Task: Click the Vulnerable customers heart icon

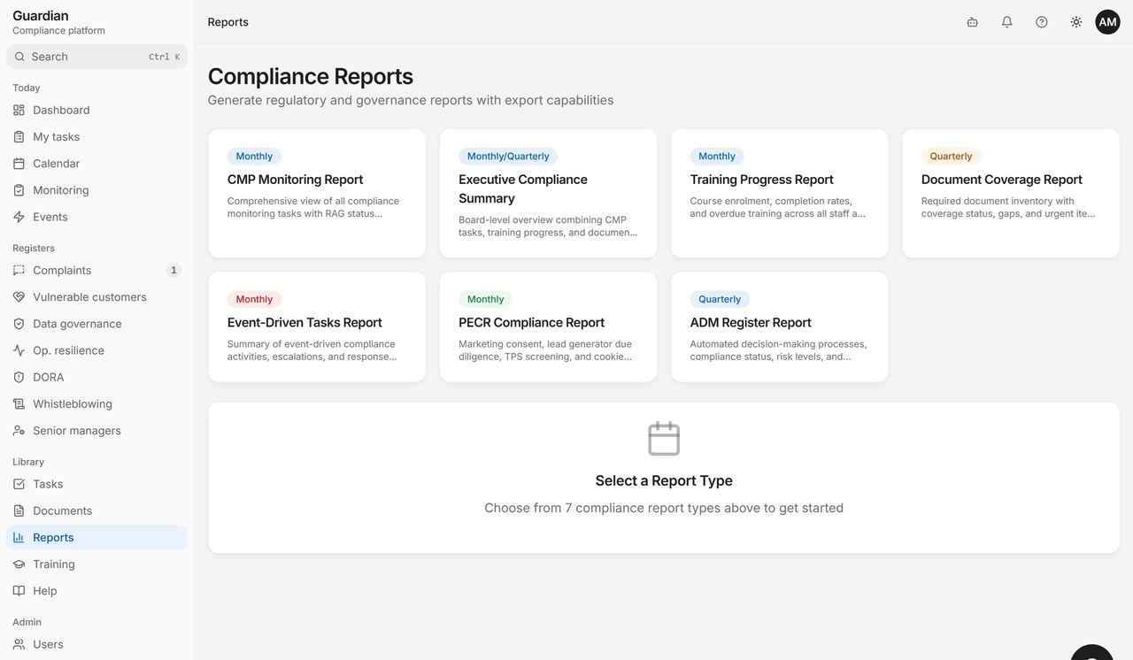Action: coord(19,296)
